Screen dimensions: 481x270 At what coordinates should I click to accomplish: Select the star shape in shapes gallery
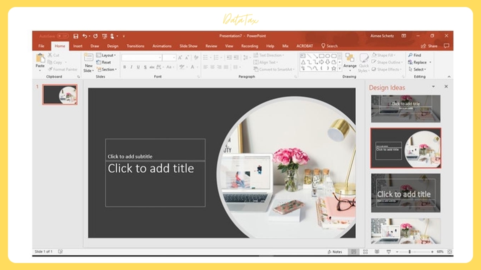[334, 68]
